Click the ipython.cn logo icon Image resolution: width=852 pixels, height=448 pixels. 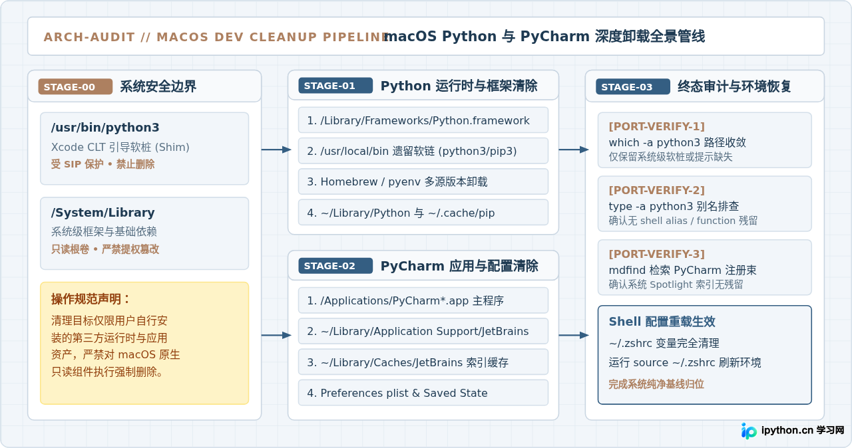[749, 431]
